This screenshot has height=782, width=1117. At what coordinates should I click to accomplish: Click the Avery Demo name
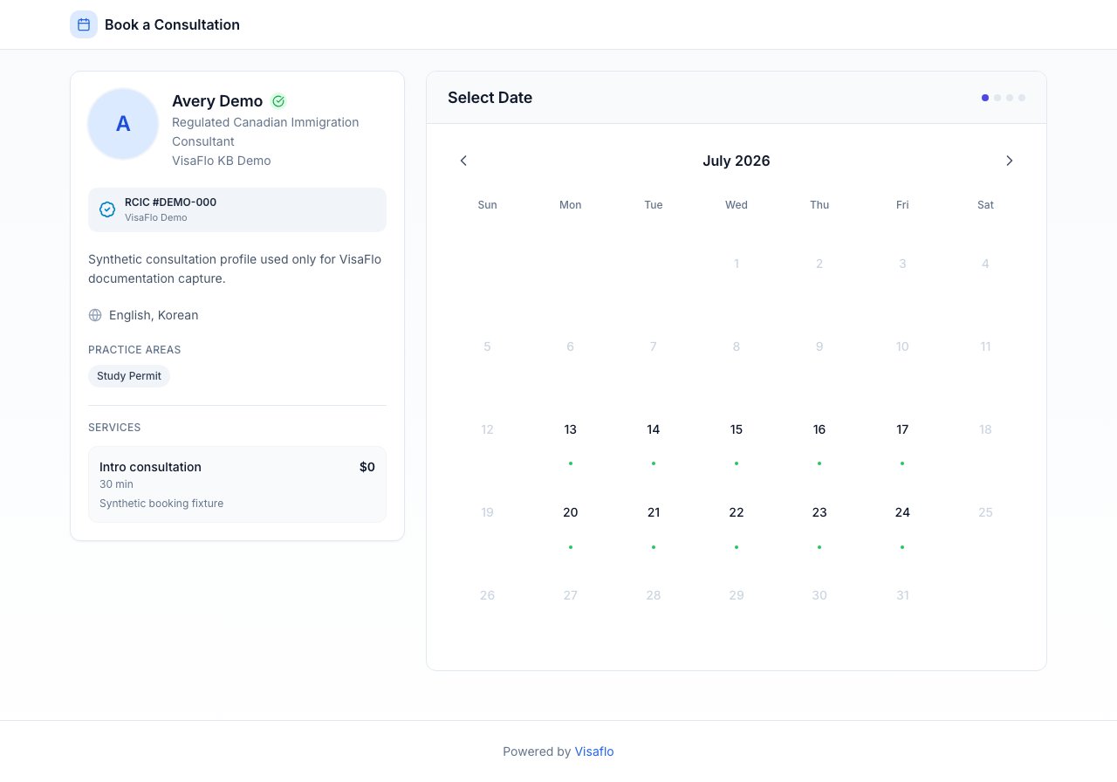(x=217, y=101)
